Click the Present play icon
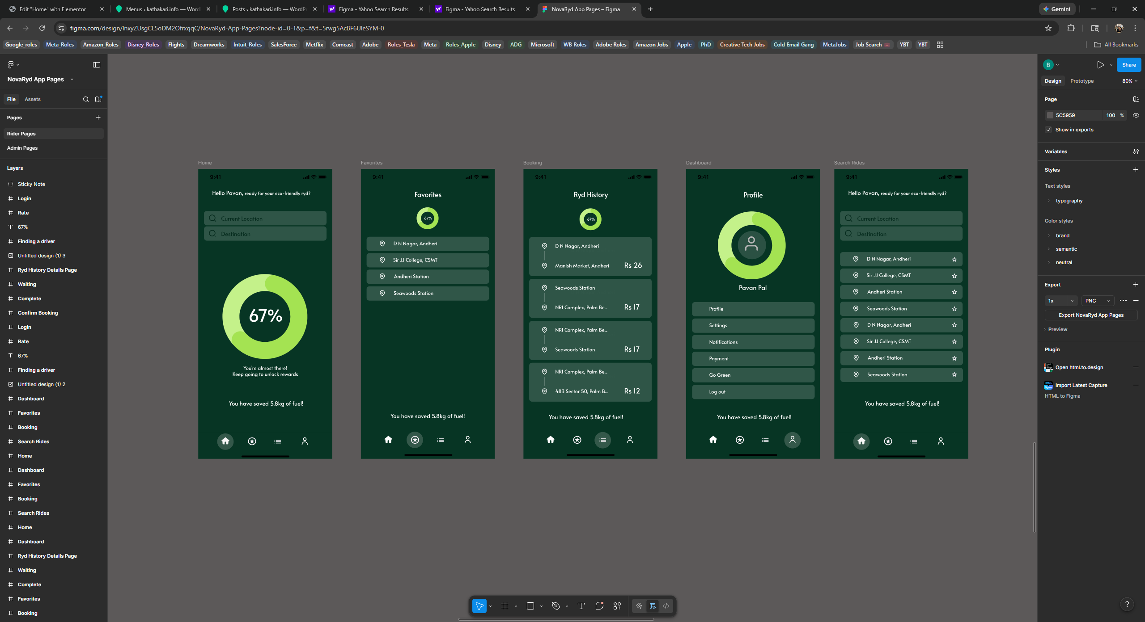 (x=1100, y=65)
